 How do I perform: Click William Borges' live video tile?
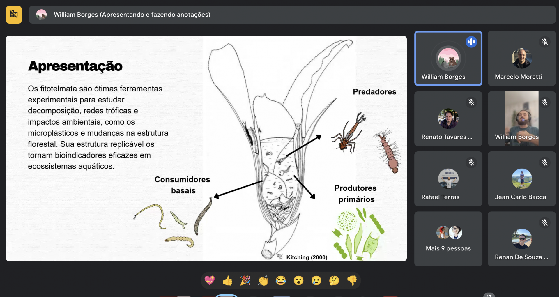point(521,119)
